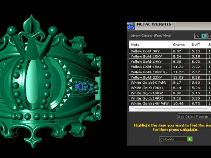Click the 9.18 grams value
This screenshot has height=158, width=211.
(x=177, y=98)
